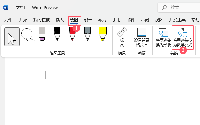Switch to the 邮件 tab
This screenshot has height=125, width=200.
pos(131,20)
